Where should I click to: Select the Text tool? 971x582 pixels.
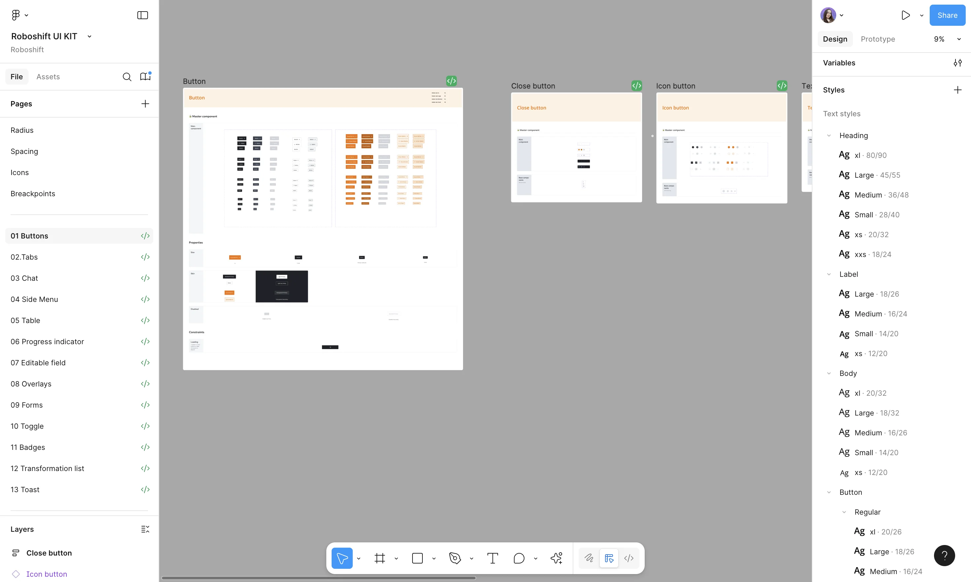tap(492, 558)
